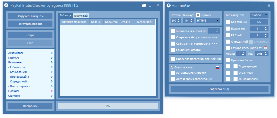Image resolution: width=277 pixels, height=118 pixels.
Task: Click the Потоки value field showing 200
Action: (x=174, y=21)
